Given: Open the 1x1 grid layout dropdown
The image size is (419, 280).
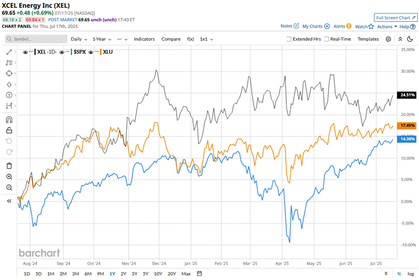Looking at the screenshot, I should [206, 39].
